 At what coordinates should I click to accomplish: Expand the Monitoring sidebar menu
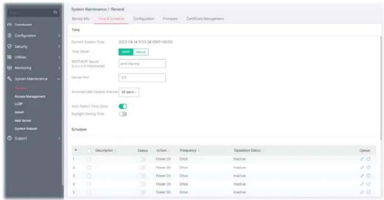tap(59, 68)
